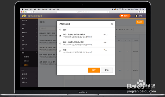
Task: Expand the 报销 sidebar chevron
Action: coord(36,49)
